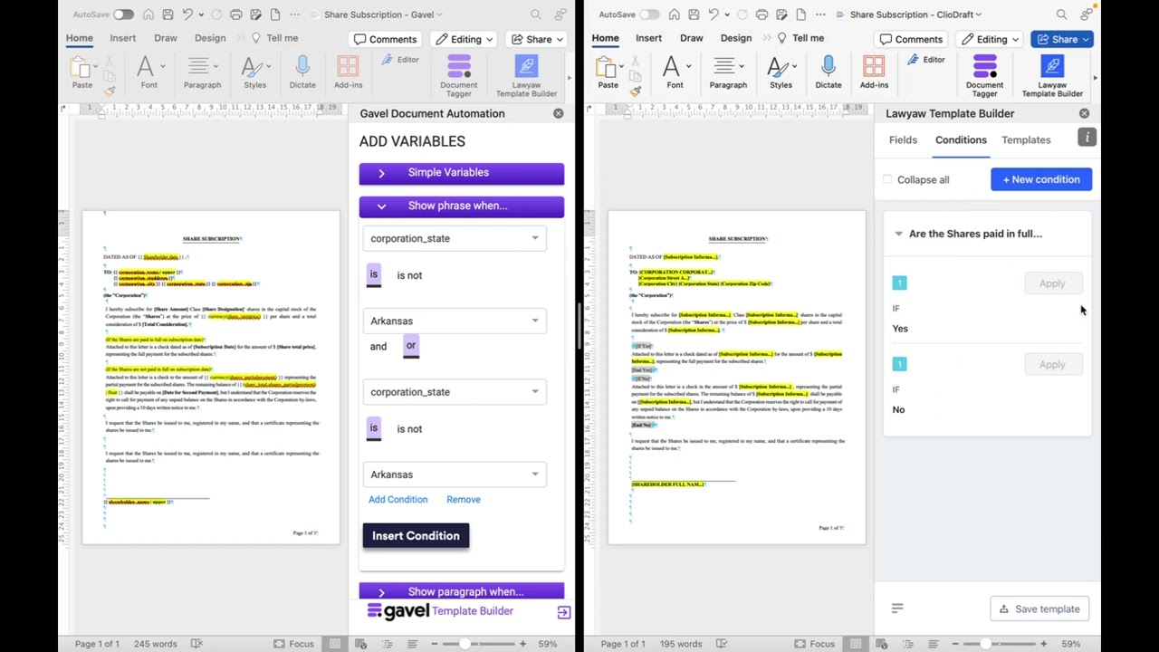Click the Save template button
The image size is (1159, 652).
point(1039,609)
